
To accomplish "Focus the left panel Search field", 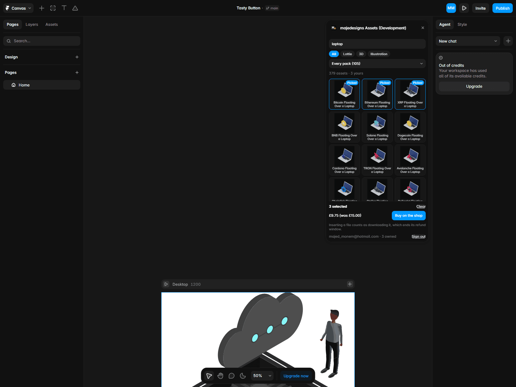I will pyautogui.click(x=42, y=41).
